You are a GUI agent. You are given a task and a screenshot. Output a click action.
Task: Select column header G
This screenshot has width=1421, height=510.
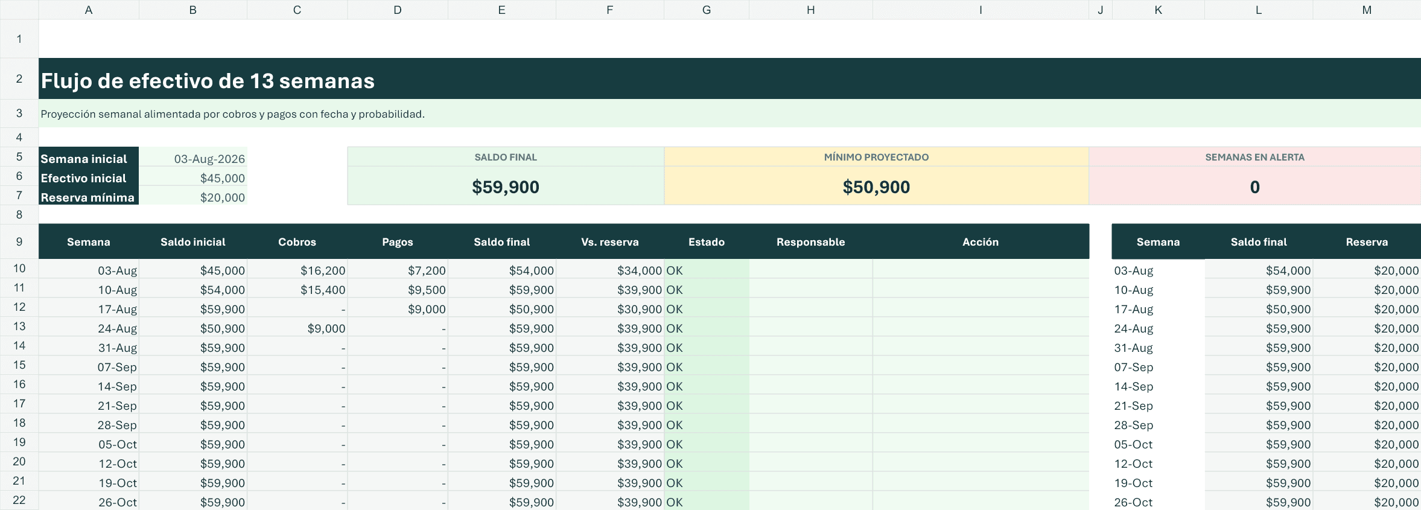coord(707,10)
